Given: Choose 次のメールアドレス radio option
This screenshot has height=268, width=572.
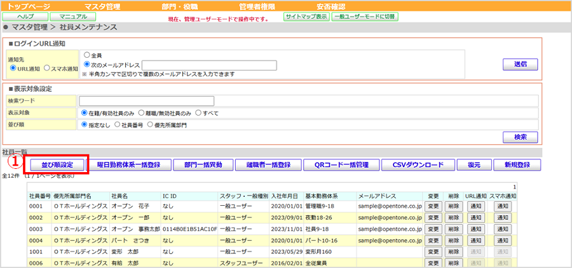Looking at the screenshot, I should [86, 65].
